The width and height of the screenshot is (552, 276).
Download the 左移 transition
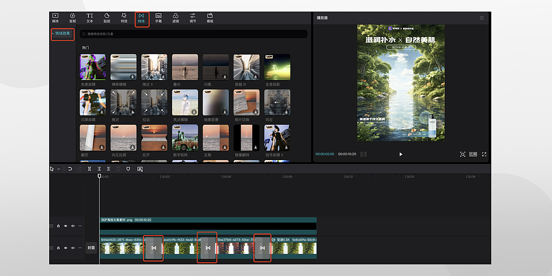coord(225,147)
